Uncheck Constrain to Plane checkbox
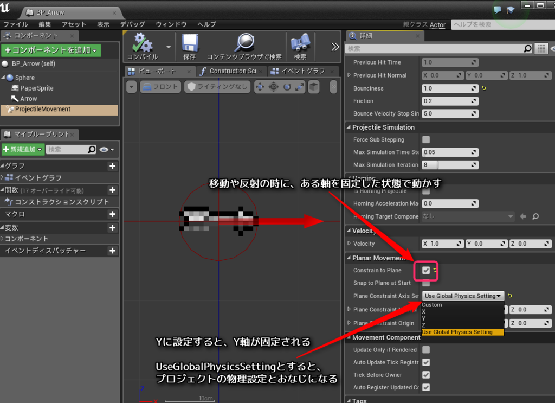The height and width of the screenshot is (403, 555). 426,270
